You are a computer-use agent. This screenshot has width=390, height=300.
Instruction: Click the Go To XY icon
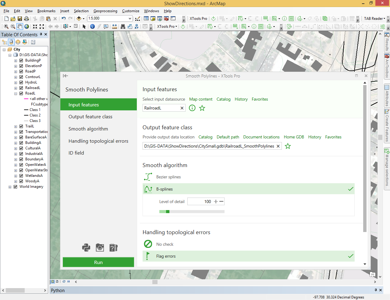pos(136,27)
